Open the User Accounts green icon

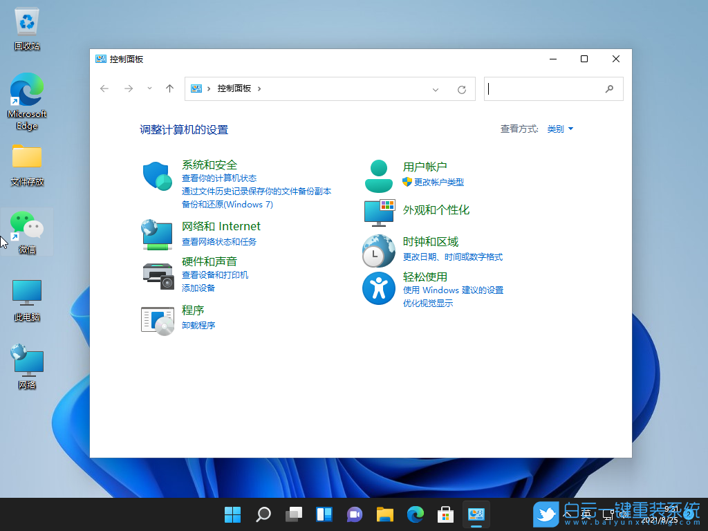378,176
